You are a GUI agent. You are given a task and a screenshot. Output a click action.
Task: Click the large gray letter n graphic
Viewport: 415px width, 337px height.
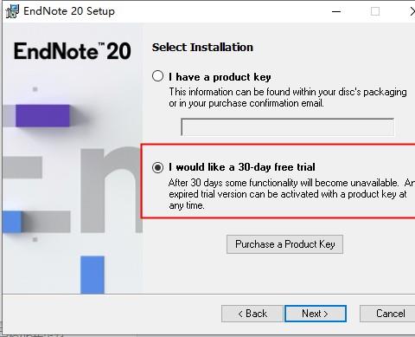click(x=112, y=190)
